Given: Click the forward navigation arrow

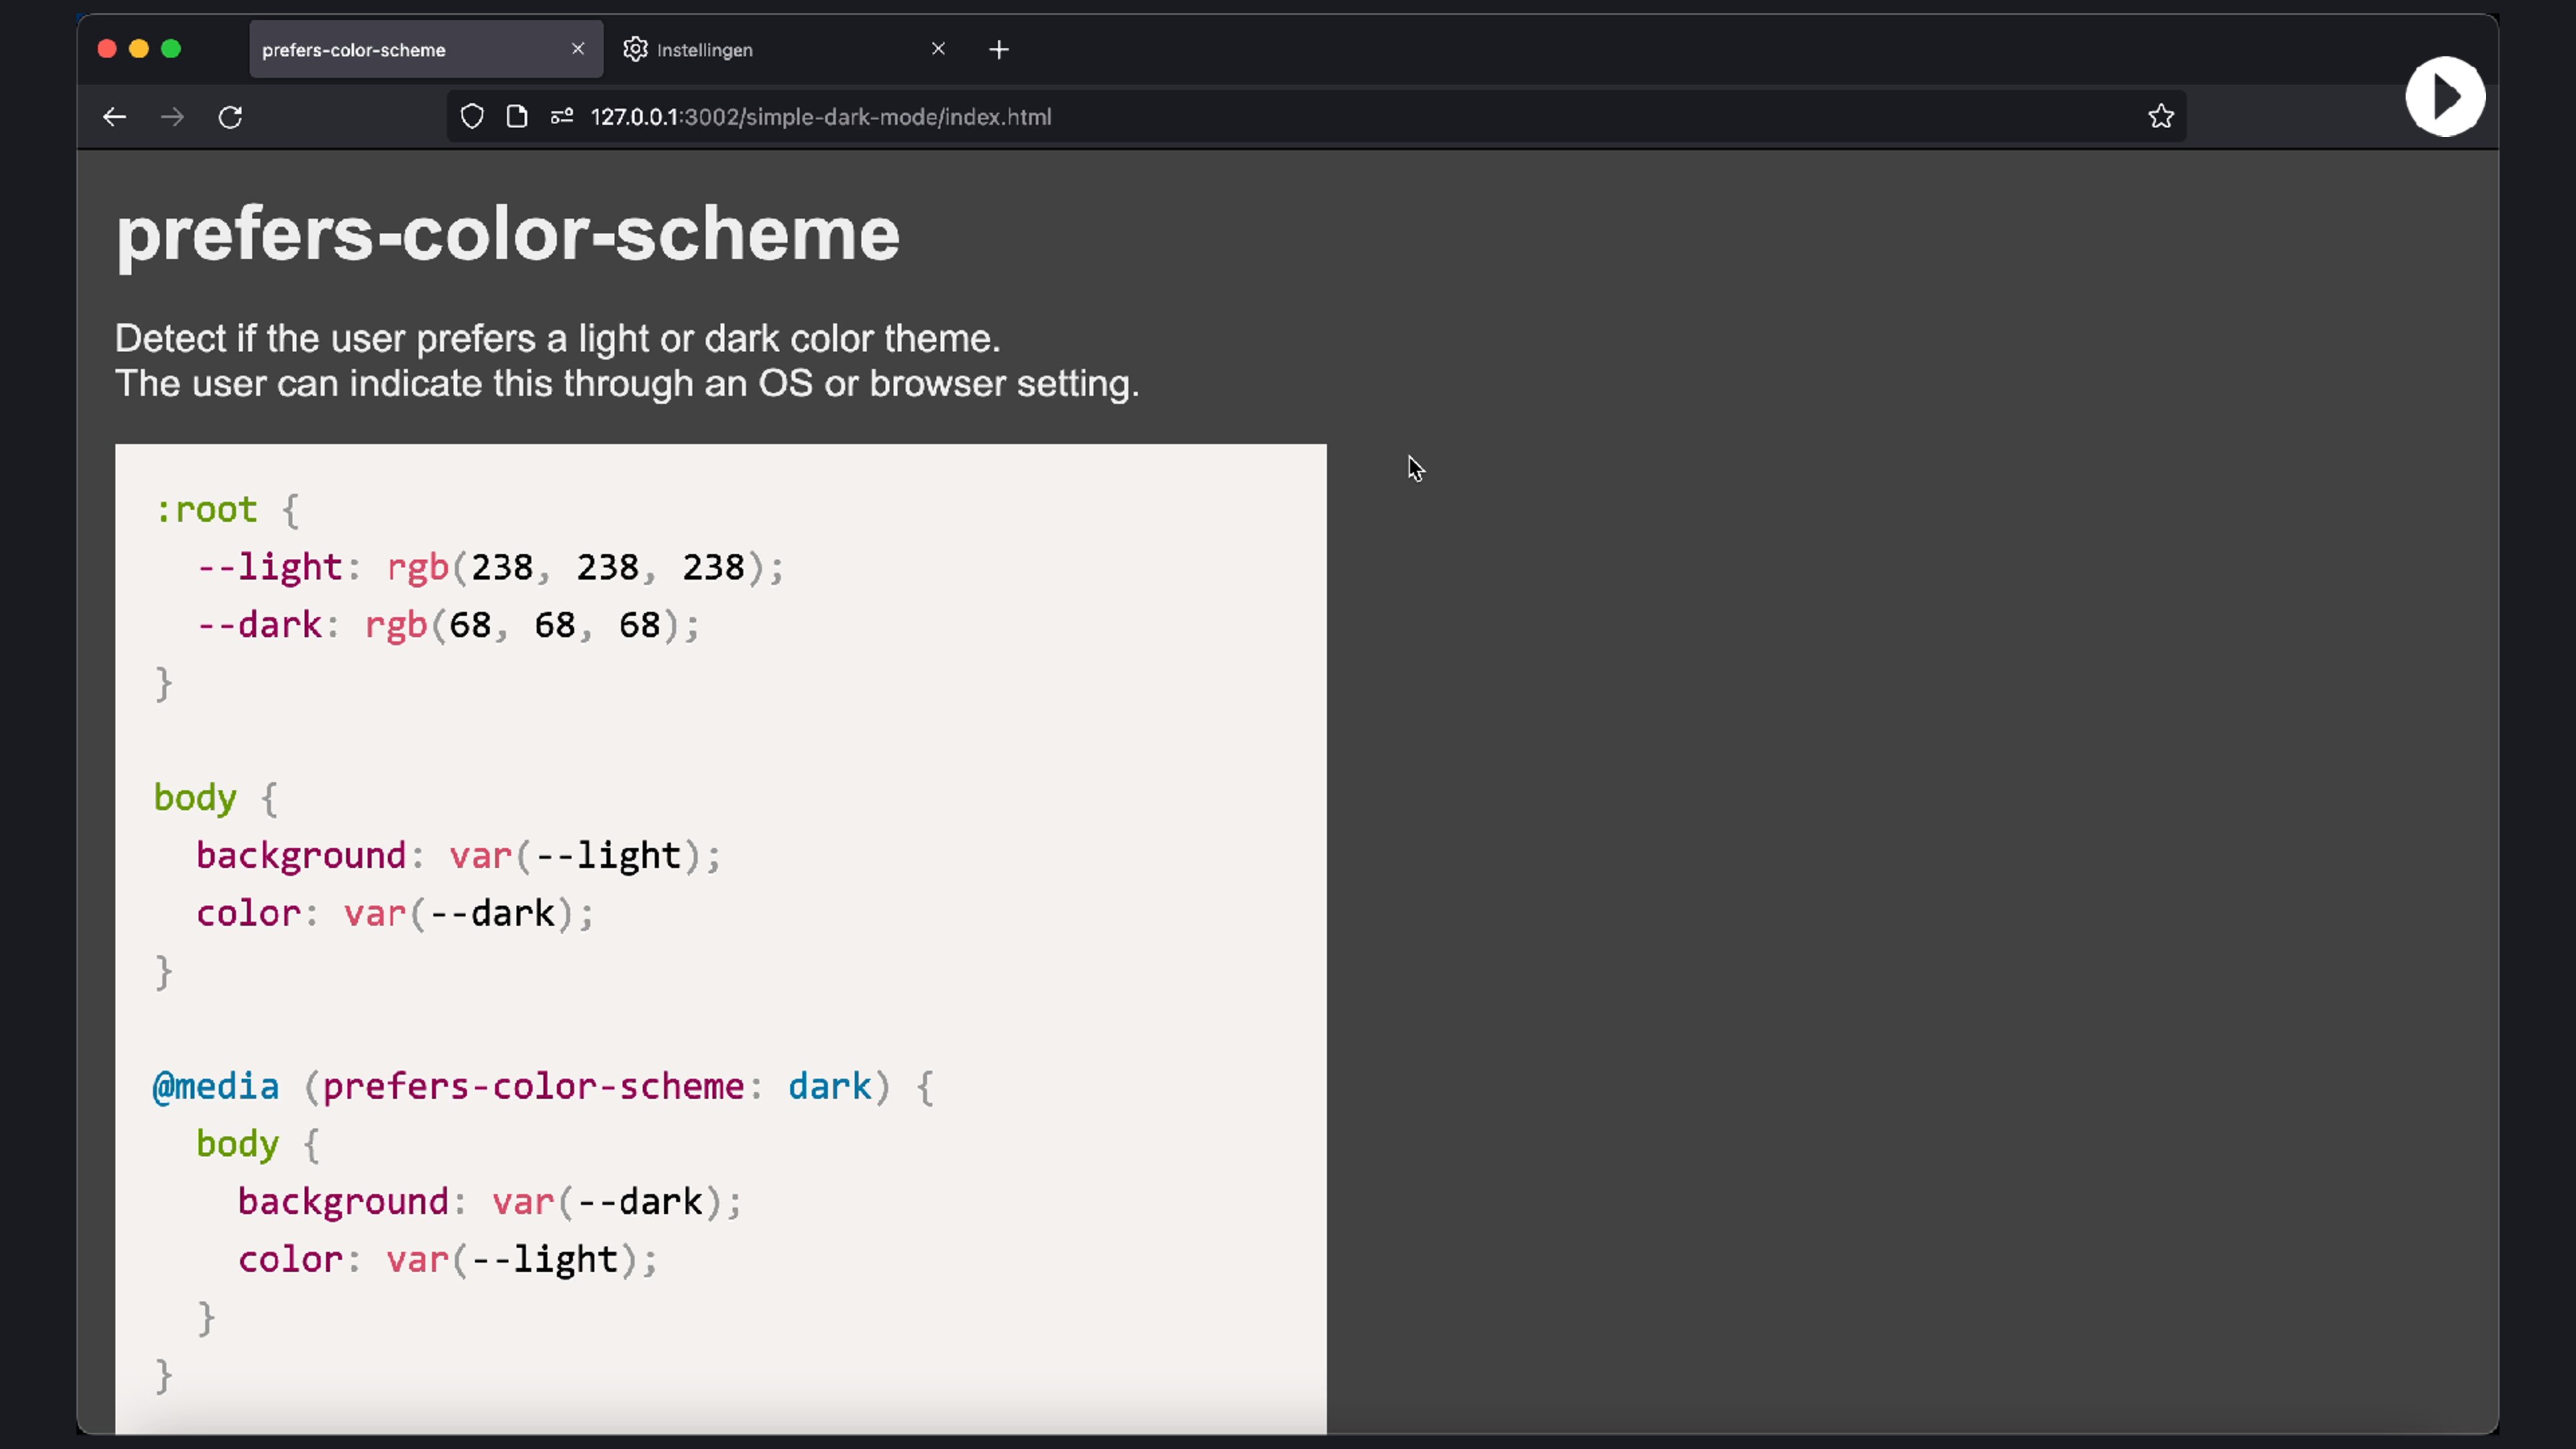Looking at the screenshot, I should pos(172,117).
